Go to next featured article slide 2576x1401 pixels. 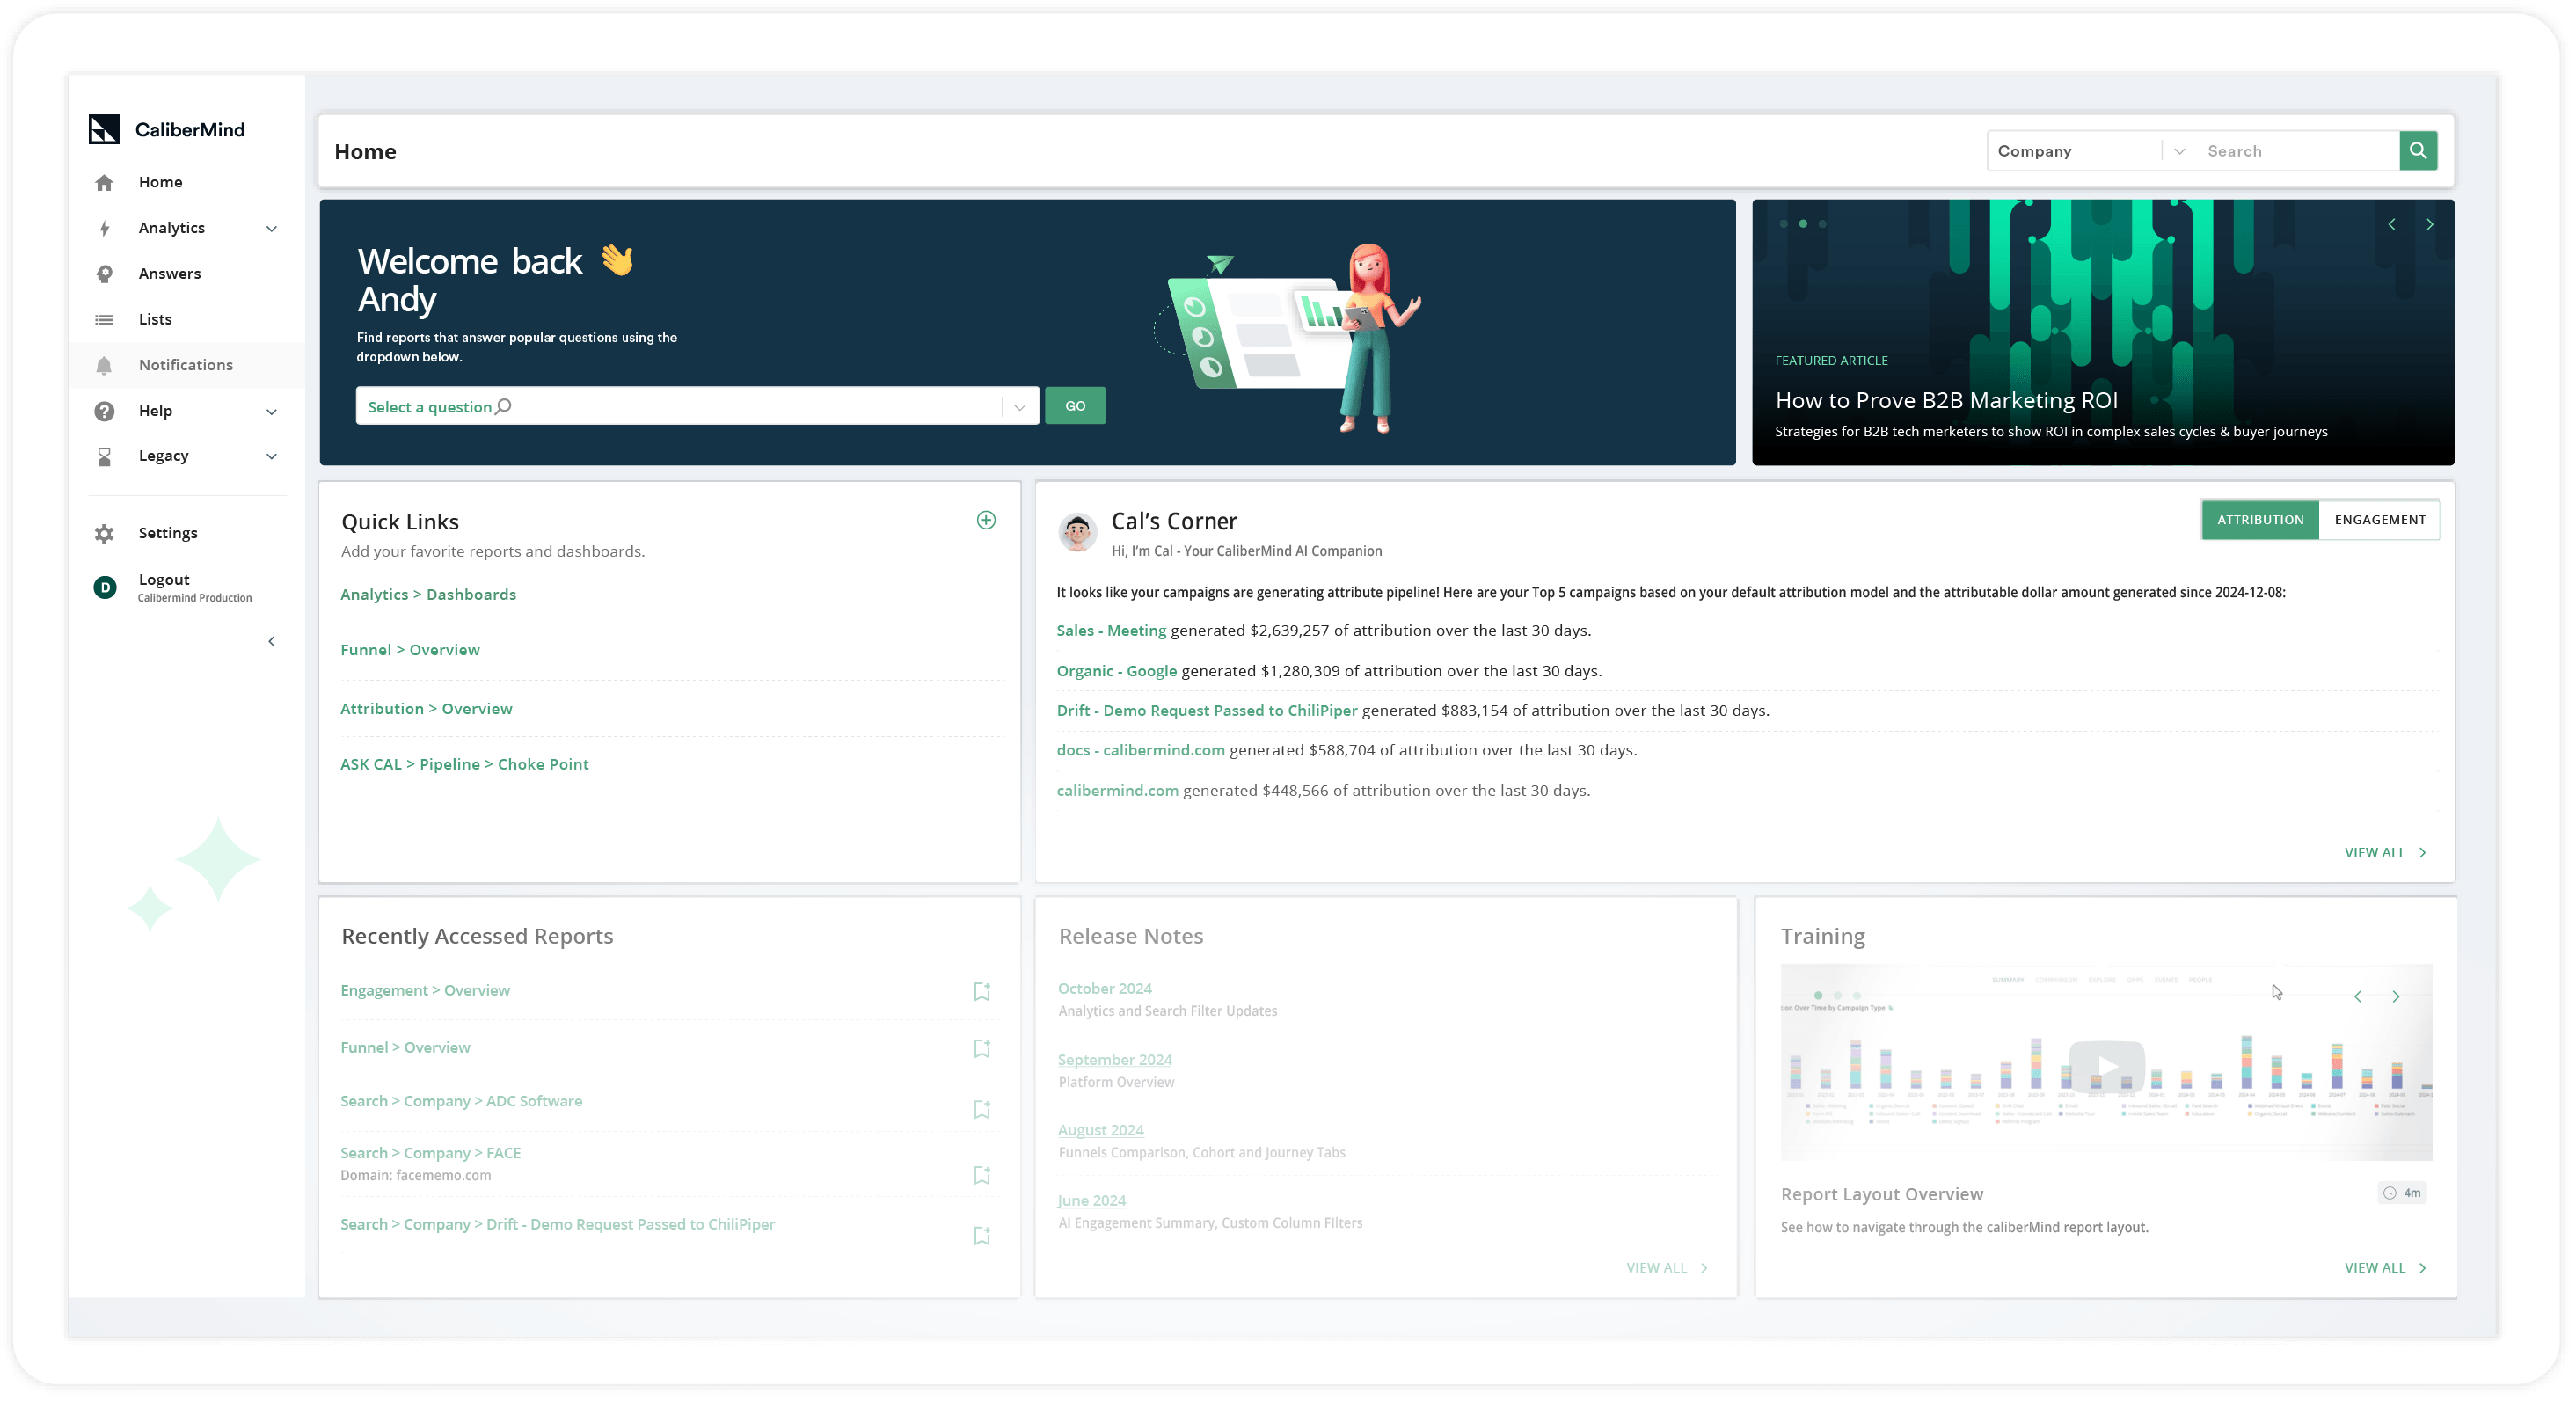2429,225
